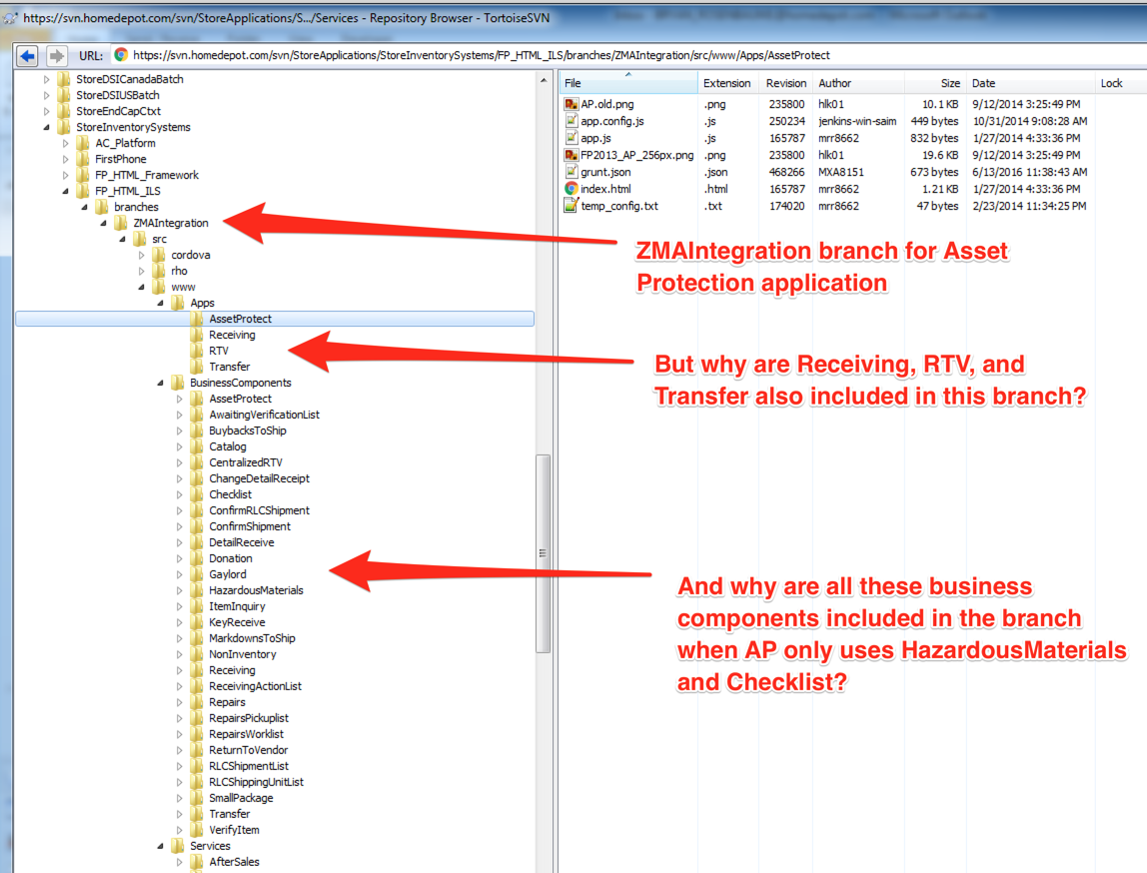Select the app.config.js file name
This screenshot has height=873, width=1147.
pyautogui.click(x=612, y=122)
